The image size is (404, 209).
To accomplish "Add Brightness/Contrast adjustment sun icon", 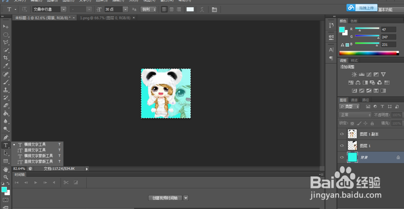I will point(354,74).
